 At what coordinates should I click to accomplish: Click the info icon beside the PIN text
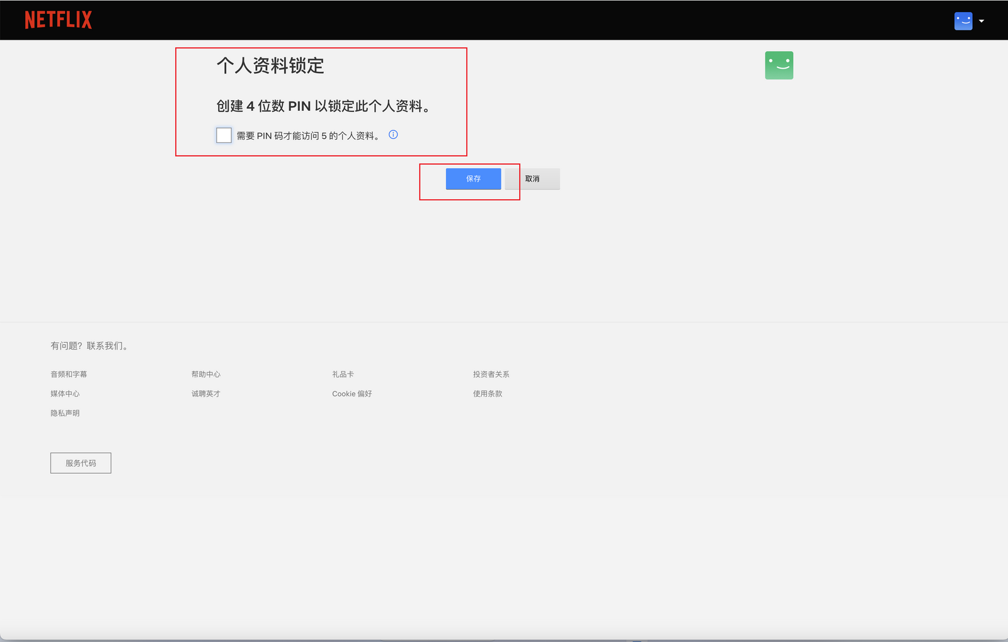point(393,134)
